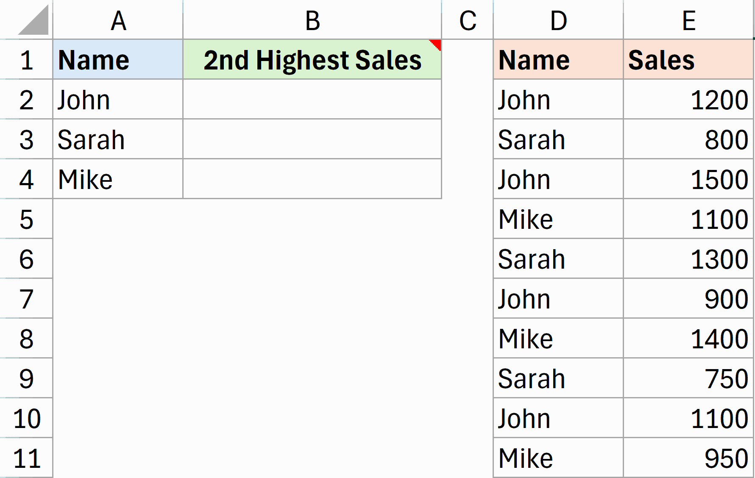Select the cell containing John in column A
This screenshot has width=755, height=478.
[117, 99]
